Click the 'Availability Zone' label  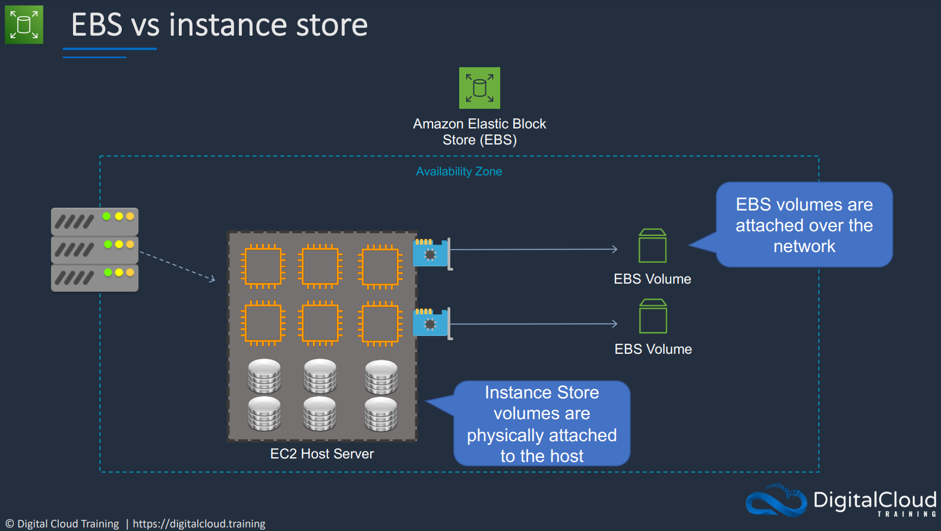[x=459, y=171]
